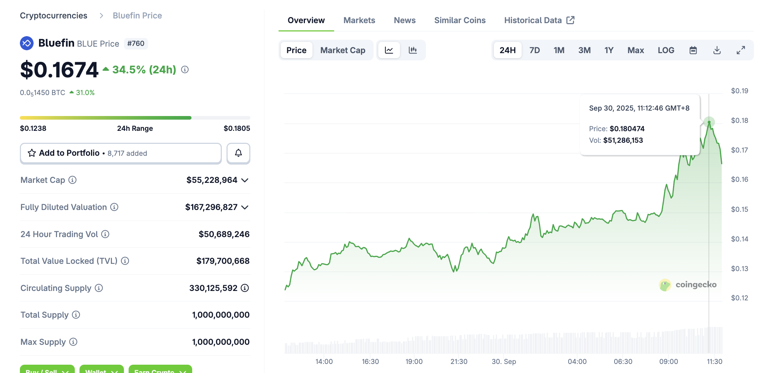Click the Circulating Supply value info icon
This screenshot has height=373, width=763.
(x=245, y=288)
